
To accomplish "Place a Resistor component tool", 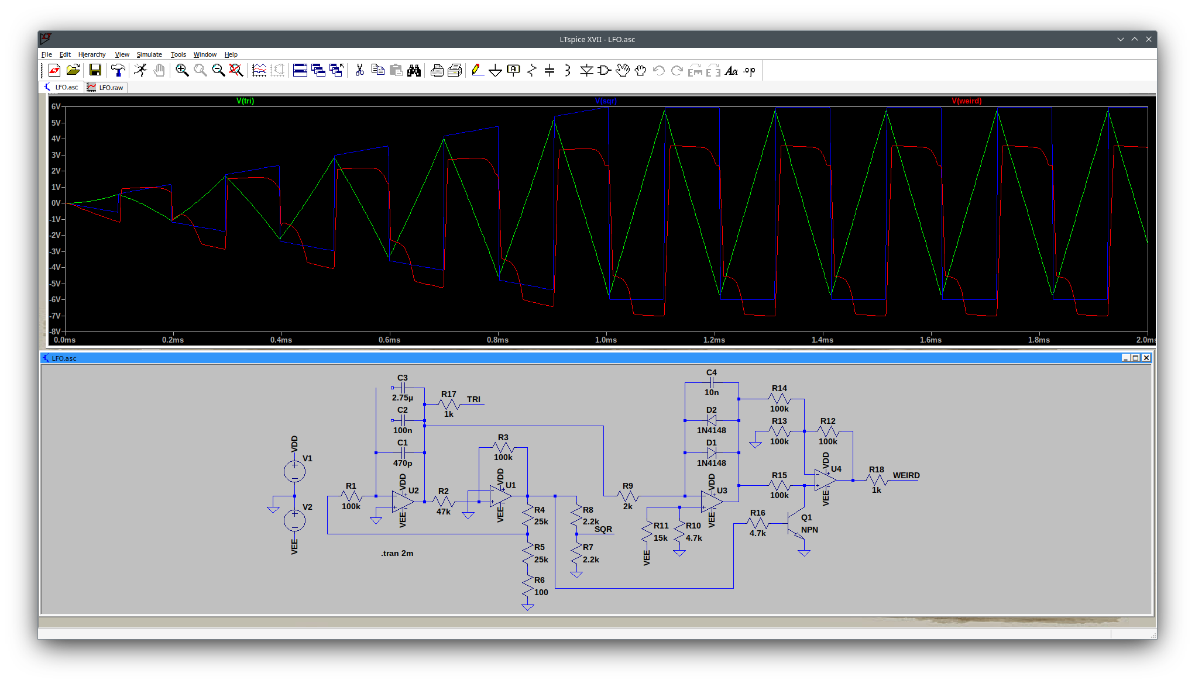I will [531, 70].
